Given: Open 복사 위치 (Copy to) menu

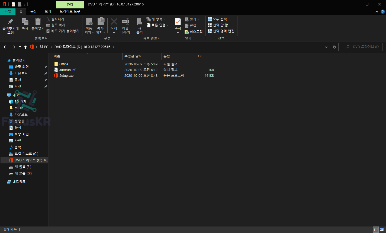Looking at the screenshot, I should [100, 26].
